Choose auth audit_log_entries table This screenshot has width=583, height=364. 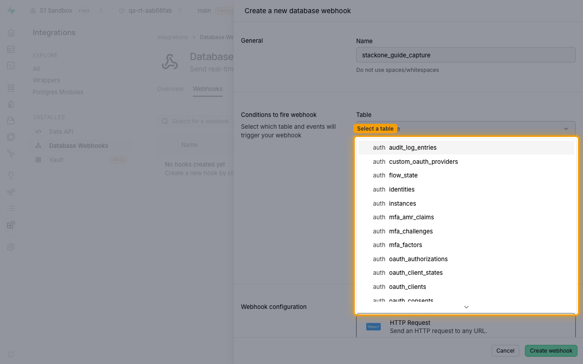click(x=466, y=147)
